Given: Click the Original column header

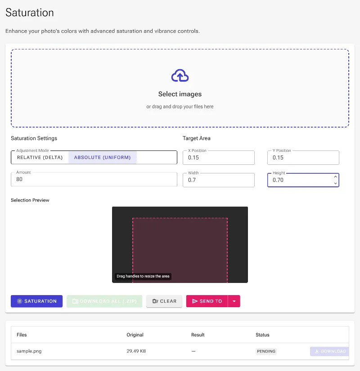Looking at the screenshot, I should (135, 335).
